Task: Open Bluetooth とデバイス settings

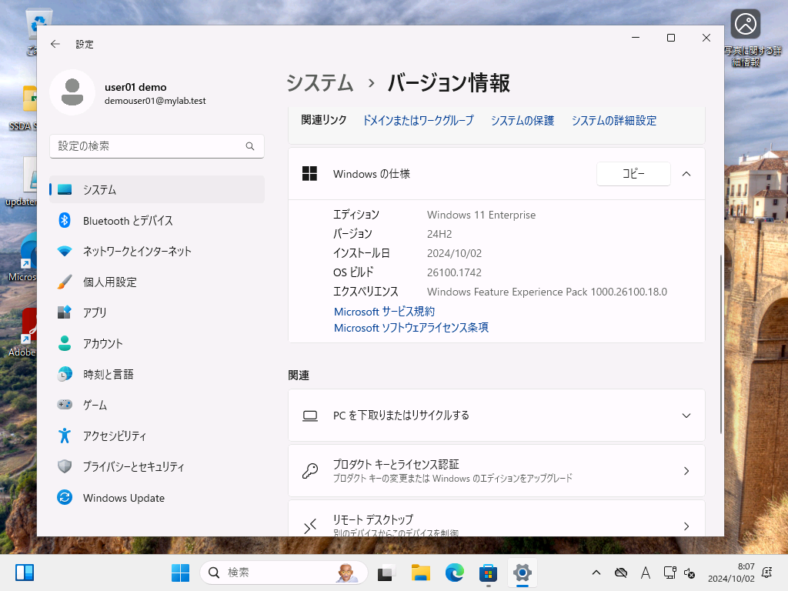Action: point(157,221)
